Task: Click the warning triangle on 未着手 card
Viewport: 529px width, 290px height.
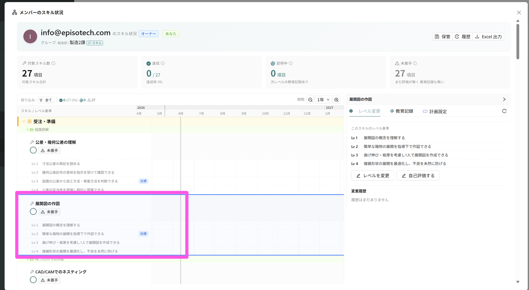Action: pyautogui.click(x=397, y=63)
